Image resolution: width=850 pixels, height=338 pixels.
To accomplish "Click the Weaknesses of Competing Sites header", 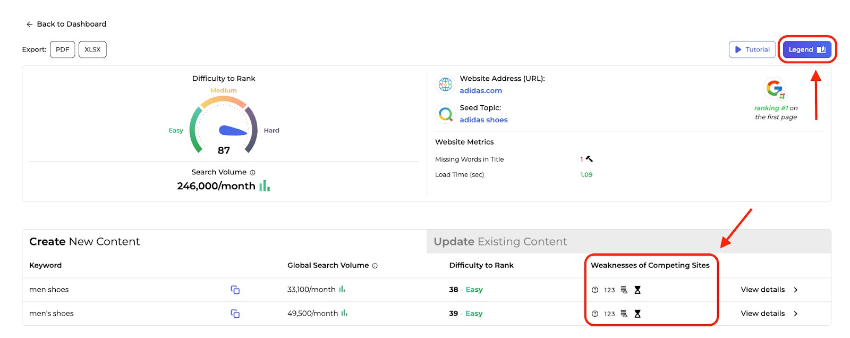I will pyautogui.click(x=650, y=265).
